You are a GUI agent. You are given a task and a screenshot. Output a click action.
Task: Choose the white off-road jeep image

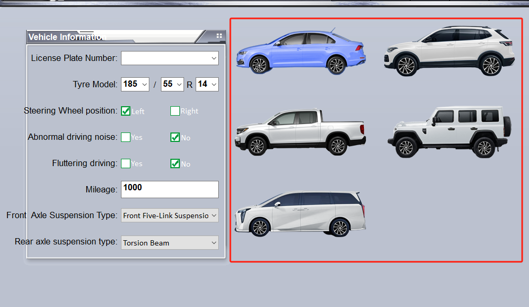(450, 132)
